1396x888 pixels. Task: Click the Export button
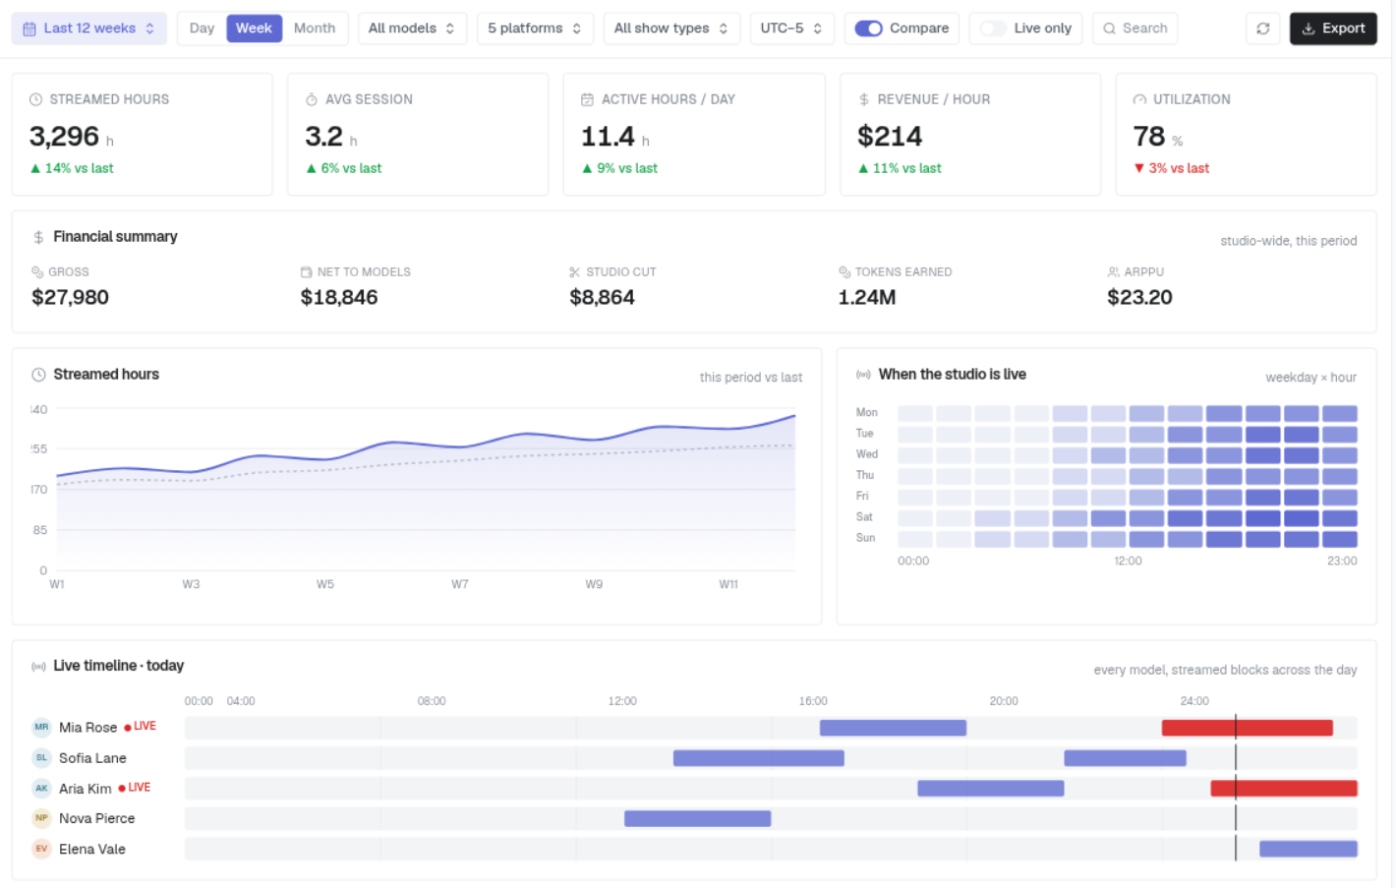(x=1333, y=29)
